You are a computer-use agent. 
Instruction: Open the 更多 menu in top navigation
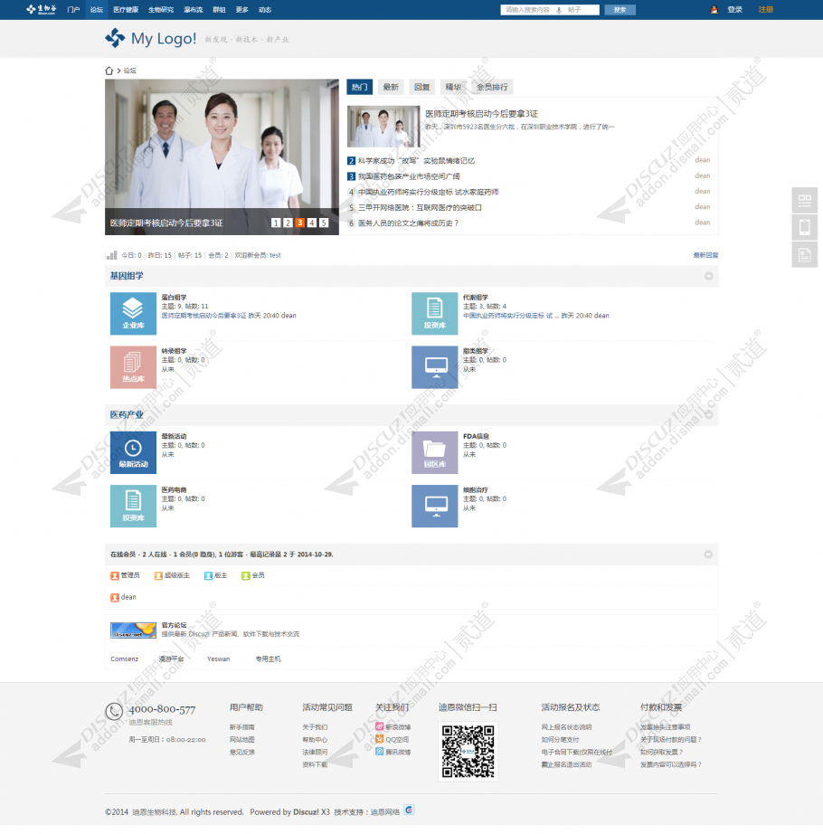241,10
